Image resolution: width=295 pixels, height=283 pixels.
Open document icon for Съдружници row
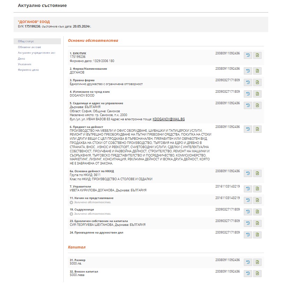257,212
